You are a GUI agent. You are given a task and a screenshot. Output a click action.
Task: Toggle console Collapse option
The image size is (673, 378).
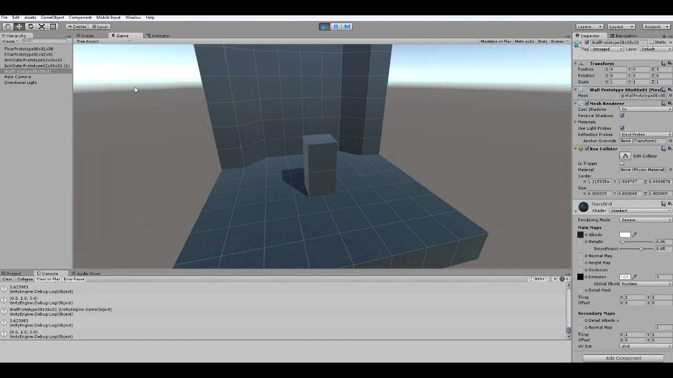click(25, 279)
